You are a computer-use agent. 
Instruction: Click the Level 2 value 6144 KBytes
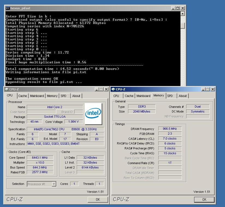click(x=90, y=167)
